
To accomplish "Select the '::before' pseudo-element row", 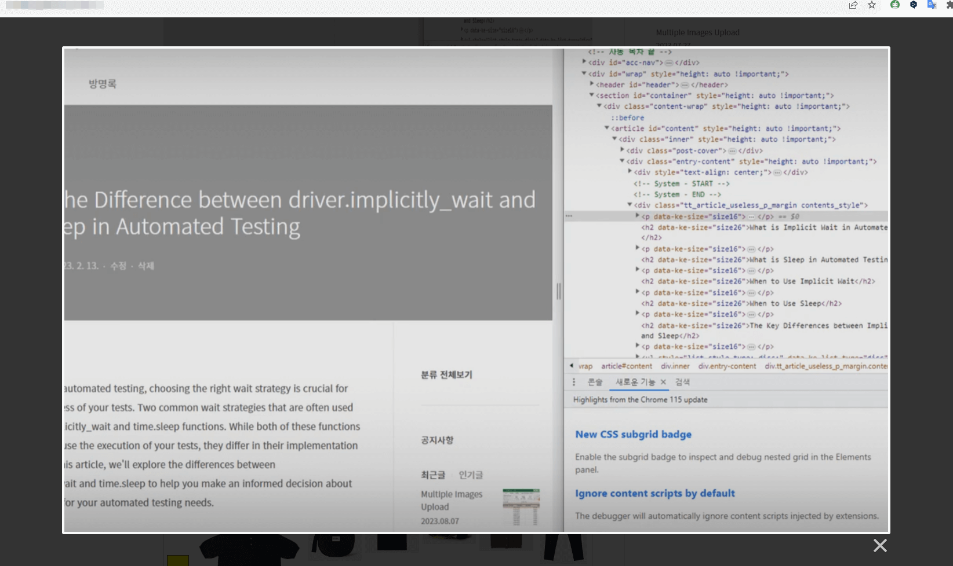I will click(x=627, y=117).
